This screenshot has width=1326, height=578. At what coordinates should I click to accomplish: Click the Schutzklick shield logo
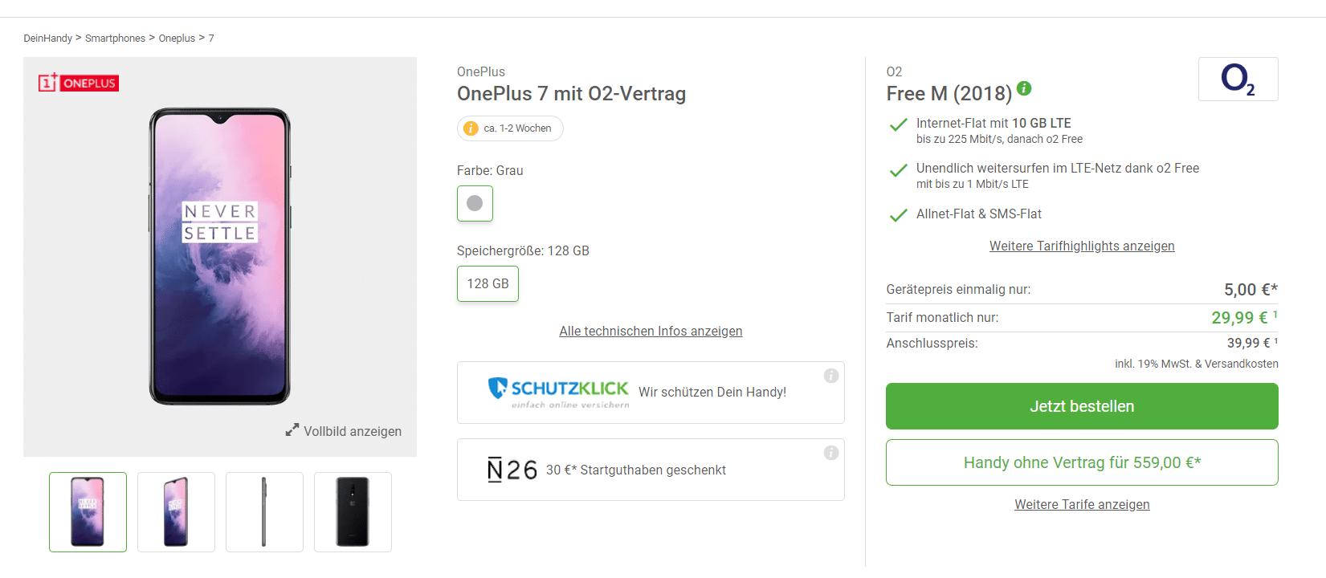[x=498, y=389]
